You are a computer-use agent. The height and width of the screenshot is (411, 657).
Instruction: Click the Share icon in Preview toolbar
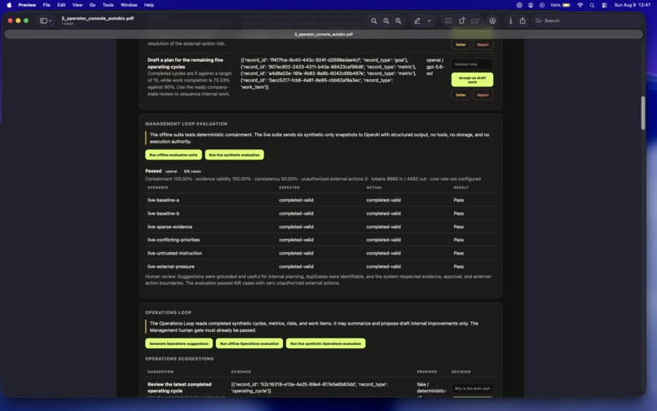pyautogui.click(x=523, y=20)
